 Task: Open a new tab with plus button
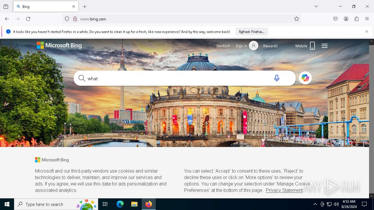[85, 6]
